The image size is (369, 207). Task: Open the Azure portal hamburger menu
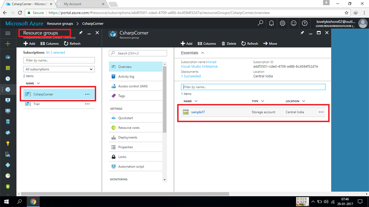pos(8,33)
